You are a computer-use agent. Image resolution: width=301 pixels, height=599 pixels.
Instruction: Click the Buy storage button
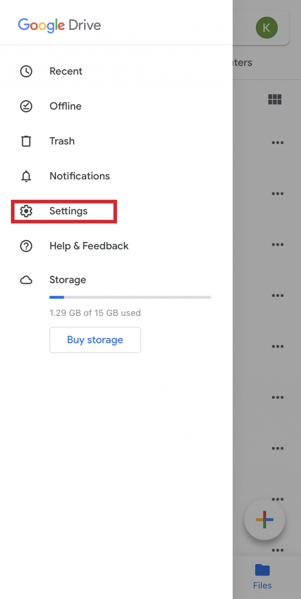95,340
